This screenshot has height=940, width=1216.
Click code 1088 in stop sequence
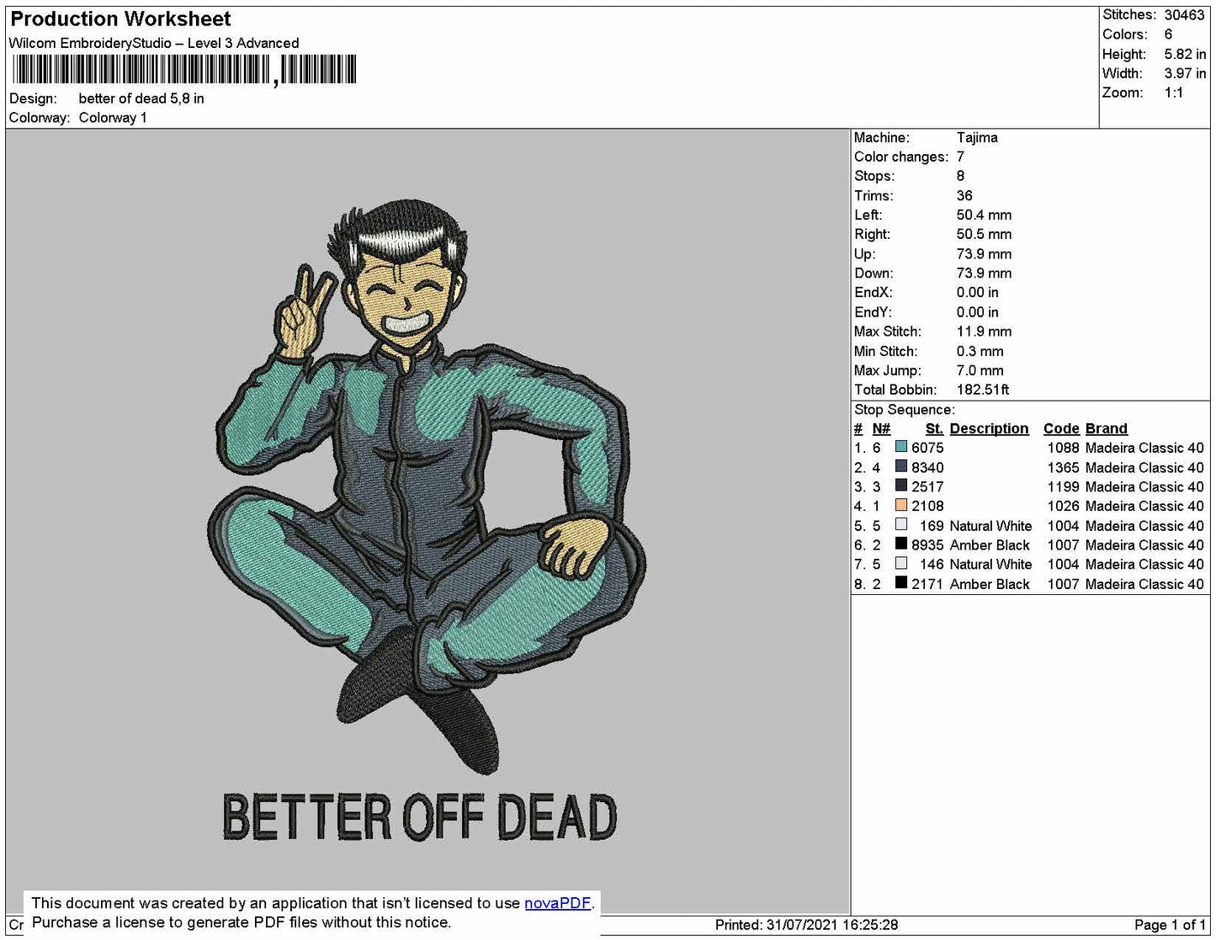point(1063,448)
